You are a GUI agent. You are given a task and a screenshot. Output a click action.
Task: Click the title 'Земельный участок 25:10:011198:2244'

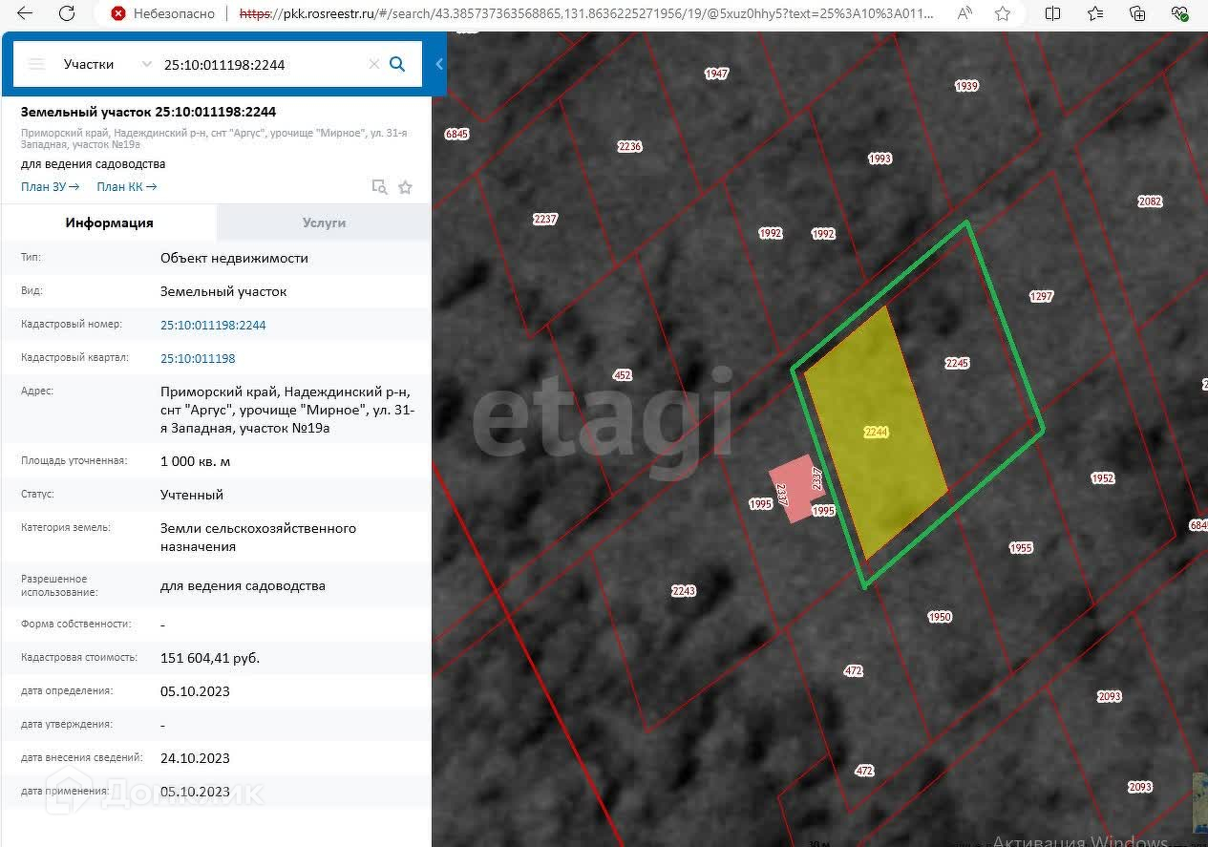(x=148, y=112)
